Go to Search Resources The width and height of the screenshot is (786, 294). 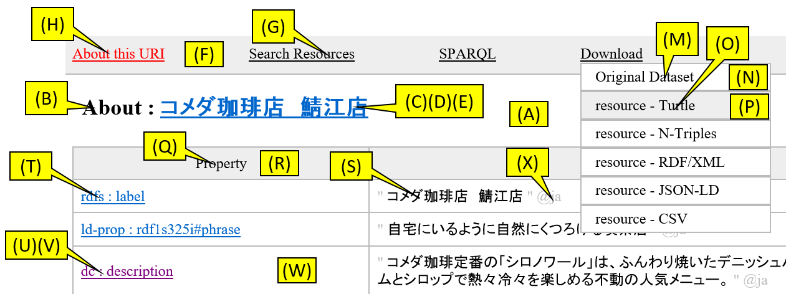[302, 54]
